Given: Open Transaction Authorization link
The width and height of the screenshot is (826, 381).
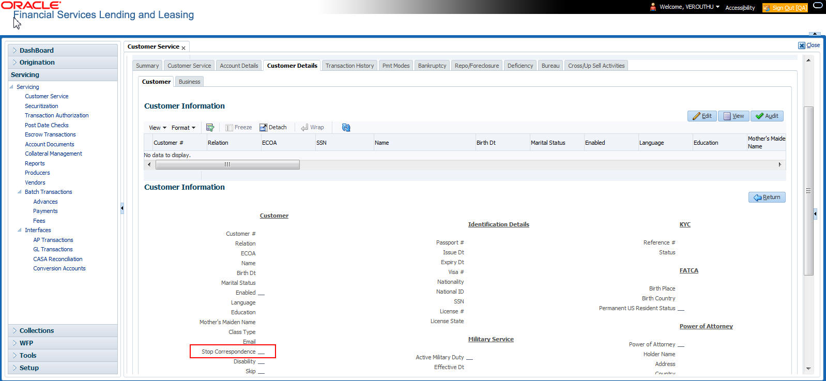Looking at the screenshot, I should click(x=57, y=115).
